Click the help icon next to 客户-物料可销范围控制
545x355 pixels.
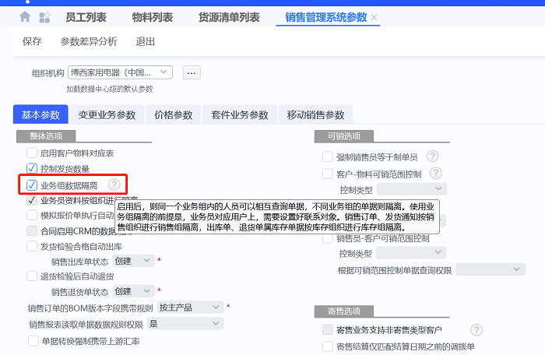click(x=435, y=174)
